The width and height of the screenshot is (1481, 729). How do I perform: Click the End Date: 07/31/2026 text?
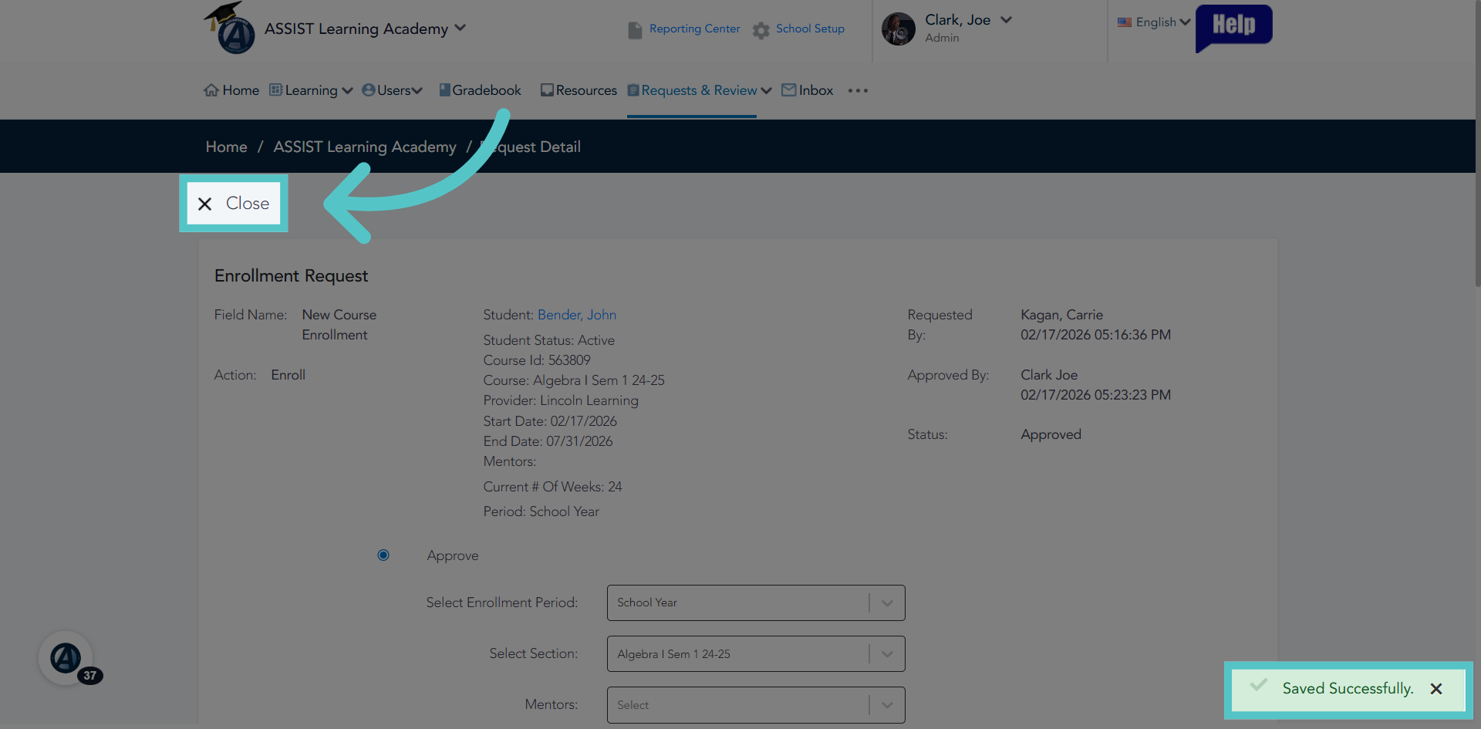tap(548, 441)
